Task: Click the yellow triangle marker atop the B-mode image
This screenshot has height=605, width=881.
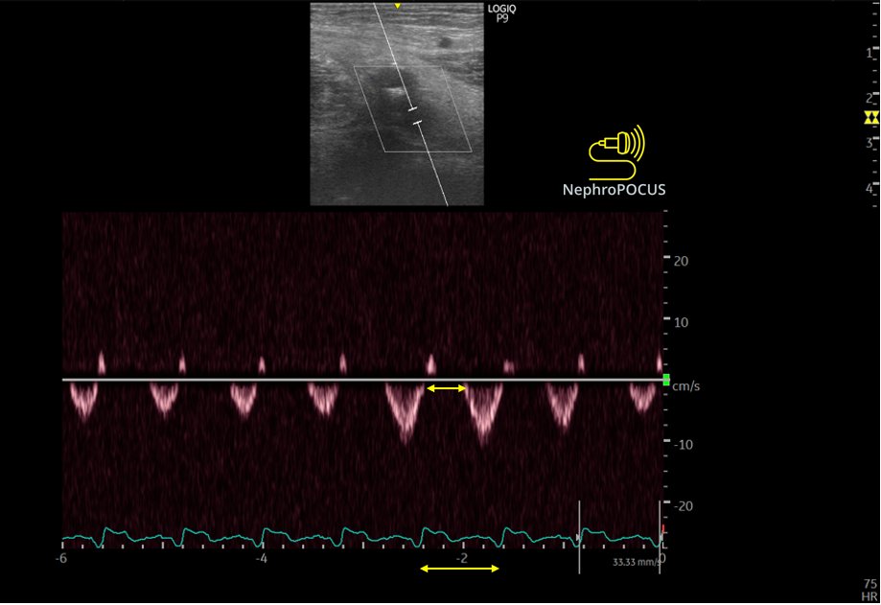Action: tap(398, 5)
